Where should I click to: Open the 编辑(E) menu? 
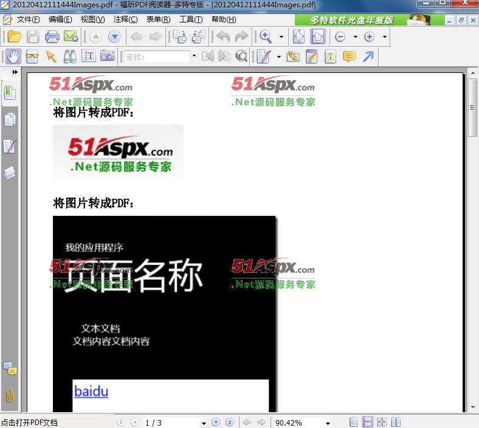(x=60, y=19)
